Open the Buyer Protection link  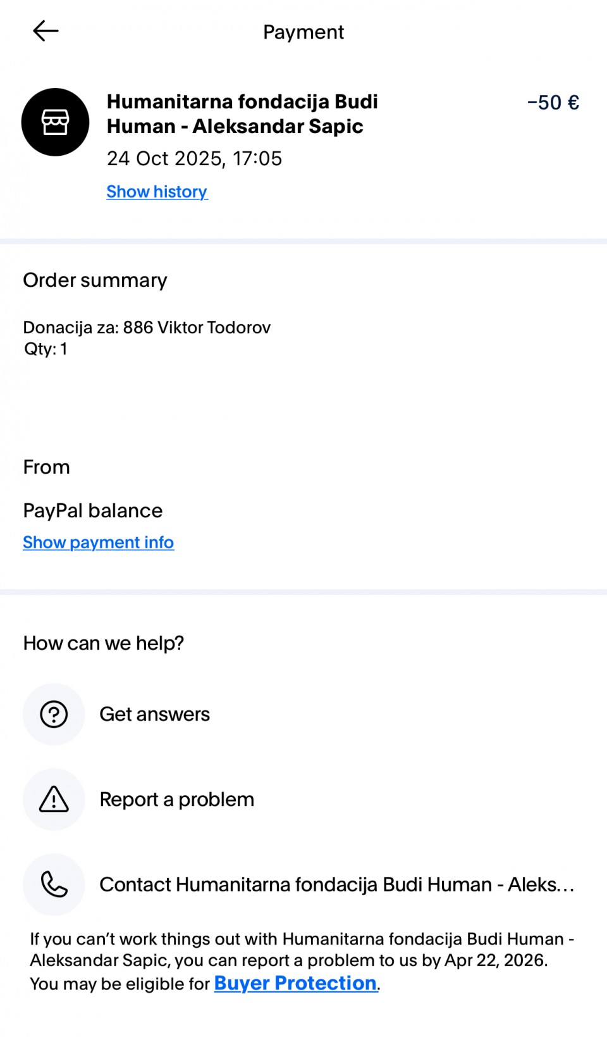pos(295,983)
